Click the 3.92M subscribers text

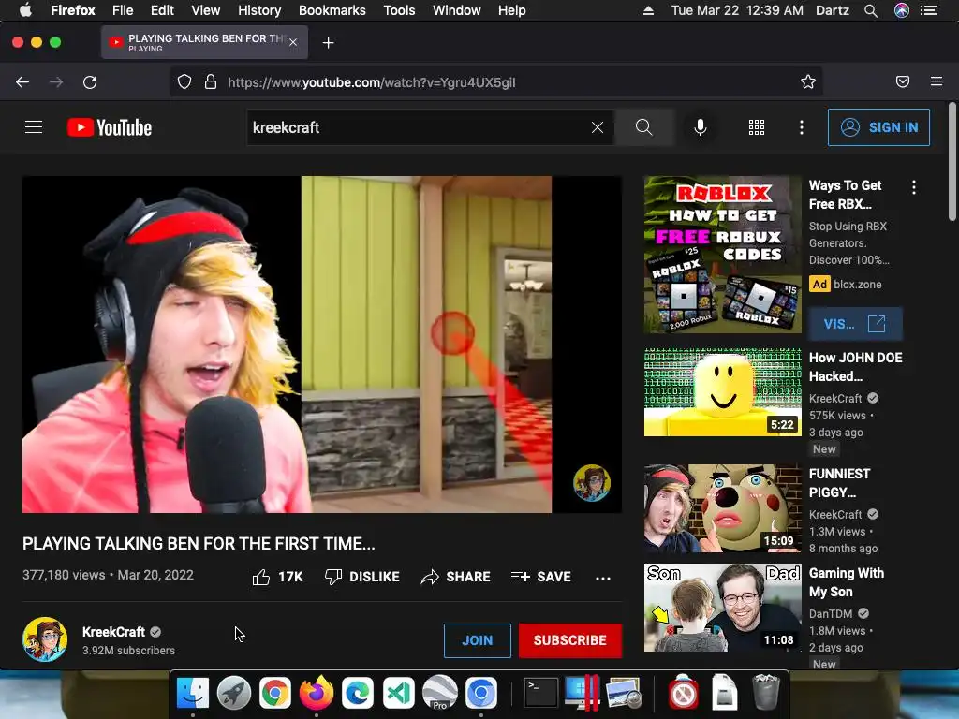tap(128, 651)
